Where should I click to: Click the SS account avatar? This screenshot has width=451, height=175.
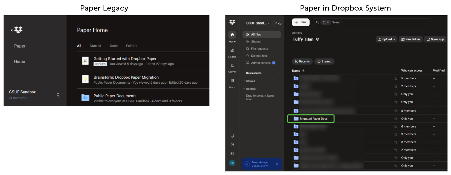(232, 163)
